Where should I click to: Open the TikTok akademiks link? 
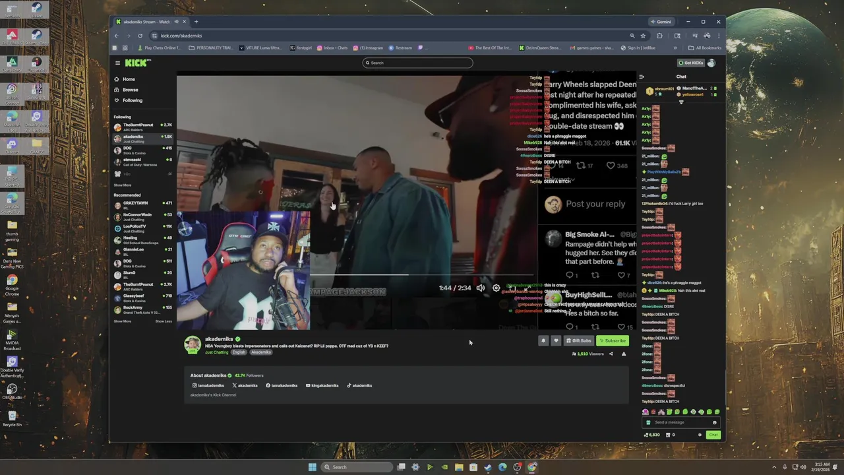tap(360, 385)
